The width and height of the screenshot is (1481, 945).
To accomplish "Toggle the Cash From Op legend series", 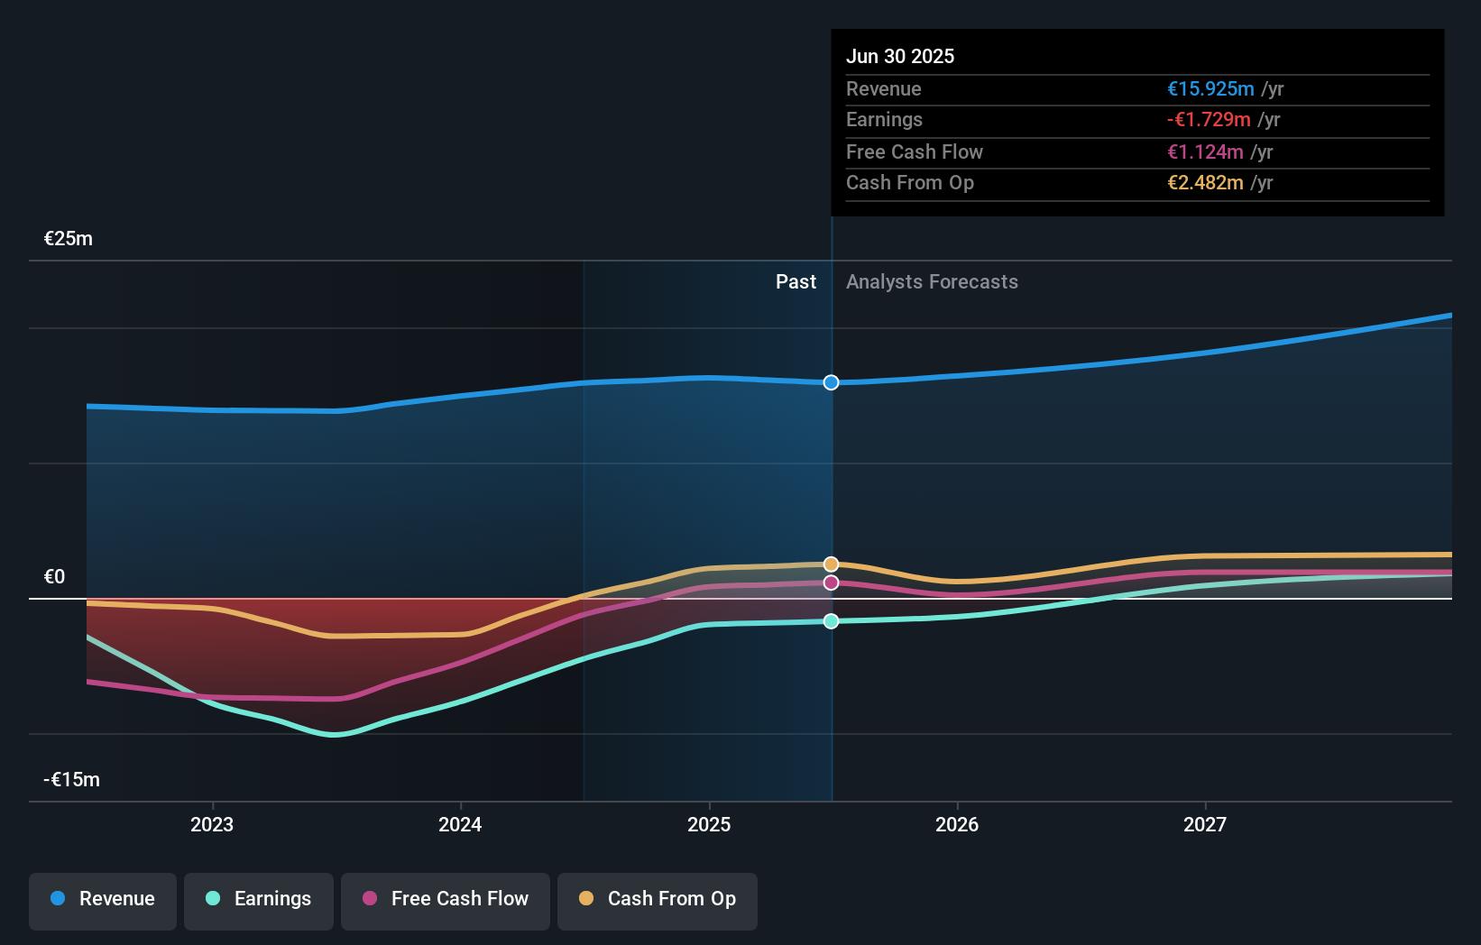I will [658, 901].
